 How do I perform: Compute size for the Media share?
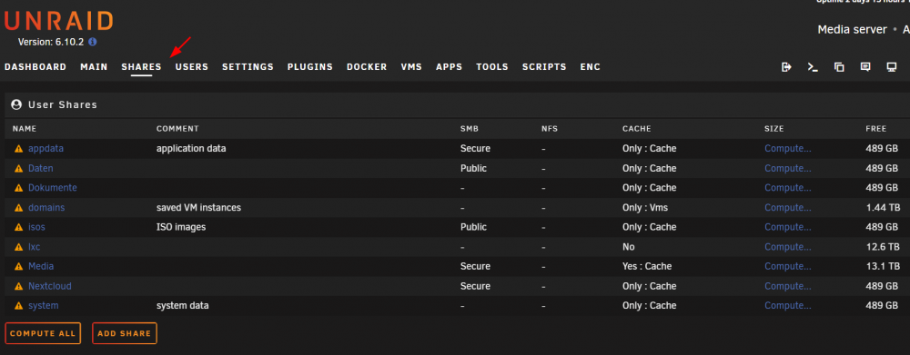(787, 267)
